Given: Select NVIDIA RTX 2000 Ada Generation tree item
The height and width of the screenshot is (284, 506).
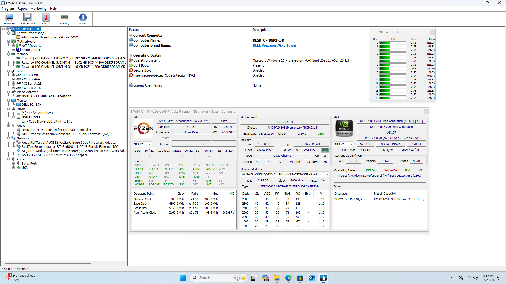Looking at the screenshot, I should coord(46,96).
